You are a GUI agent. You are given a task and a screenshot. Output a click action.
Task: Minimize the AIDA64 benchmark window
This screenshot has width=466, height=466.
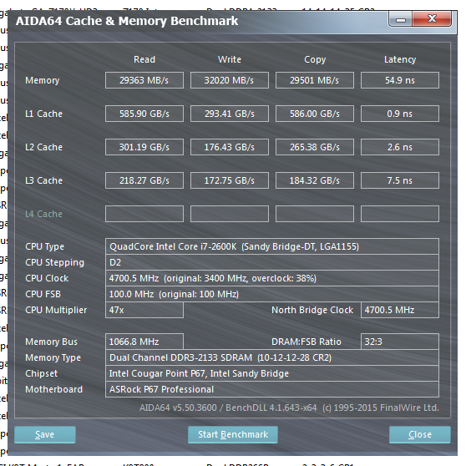click(400, 19)
